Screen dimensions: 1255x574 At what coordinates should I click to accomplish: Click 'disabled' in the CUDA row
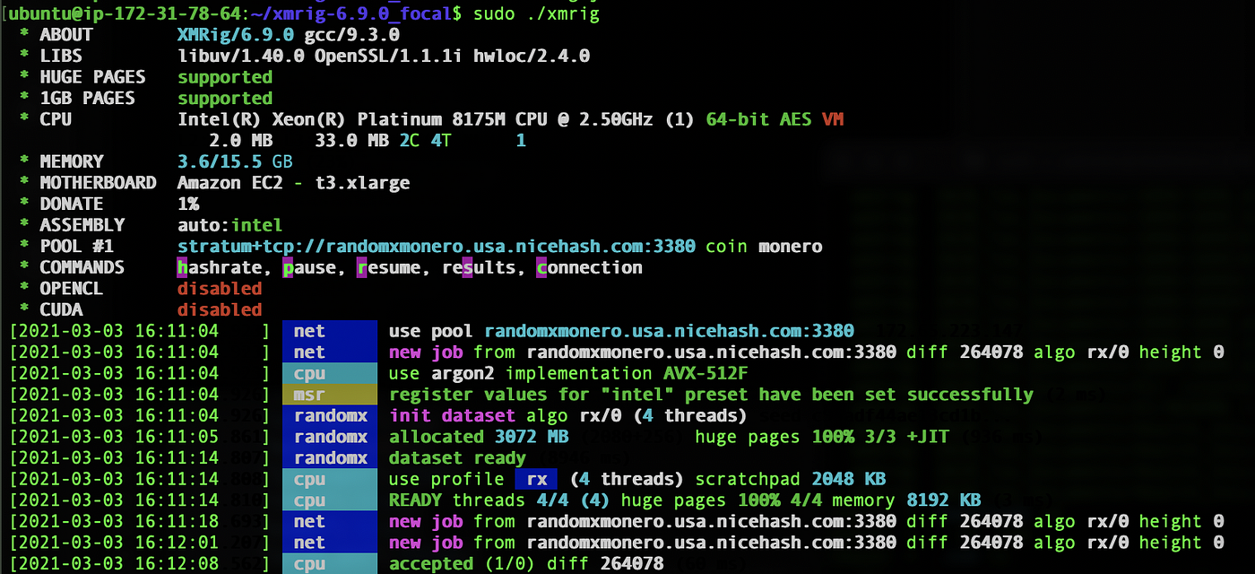[x=220, y=309]
